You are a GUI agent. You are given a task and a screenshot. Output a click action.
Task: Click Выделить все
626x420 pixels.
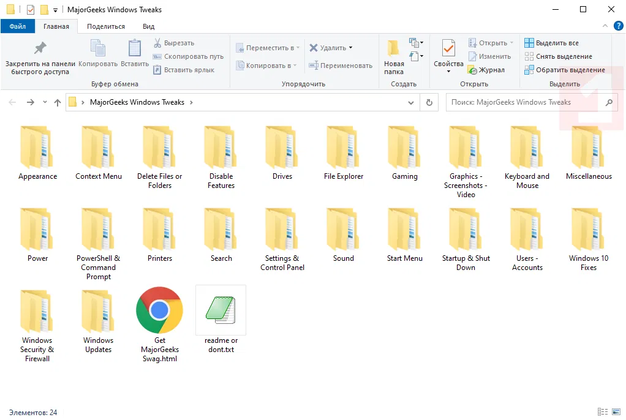pyautogui.click(x=551, y=43)
